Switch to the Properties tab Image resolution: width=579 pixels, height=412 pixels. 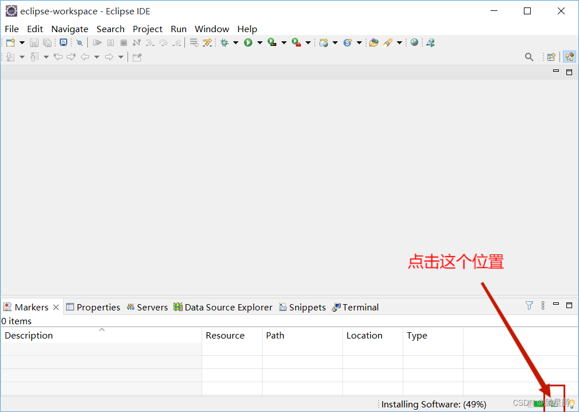point(93,307)
